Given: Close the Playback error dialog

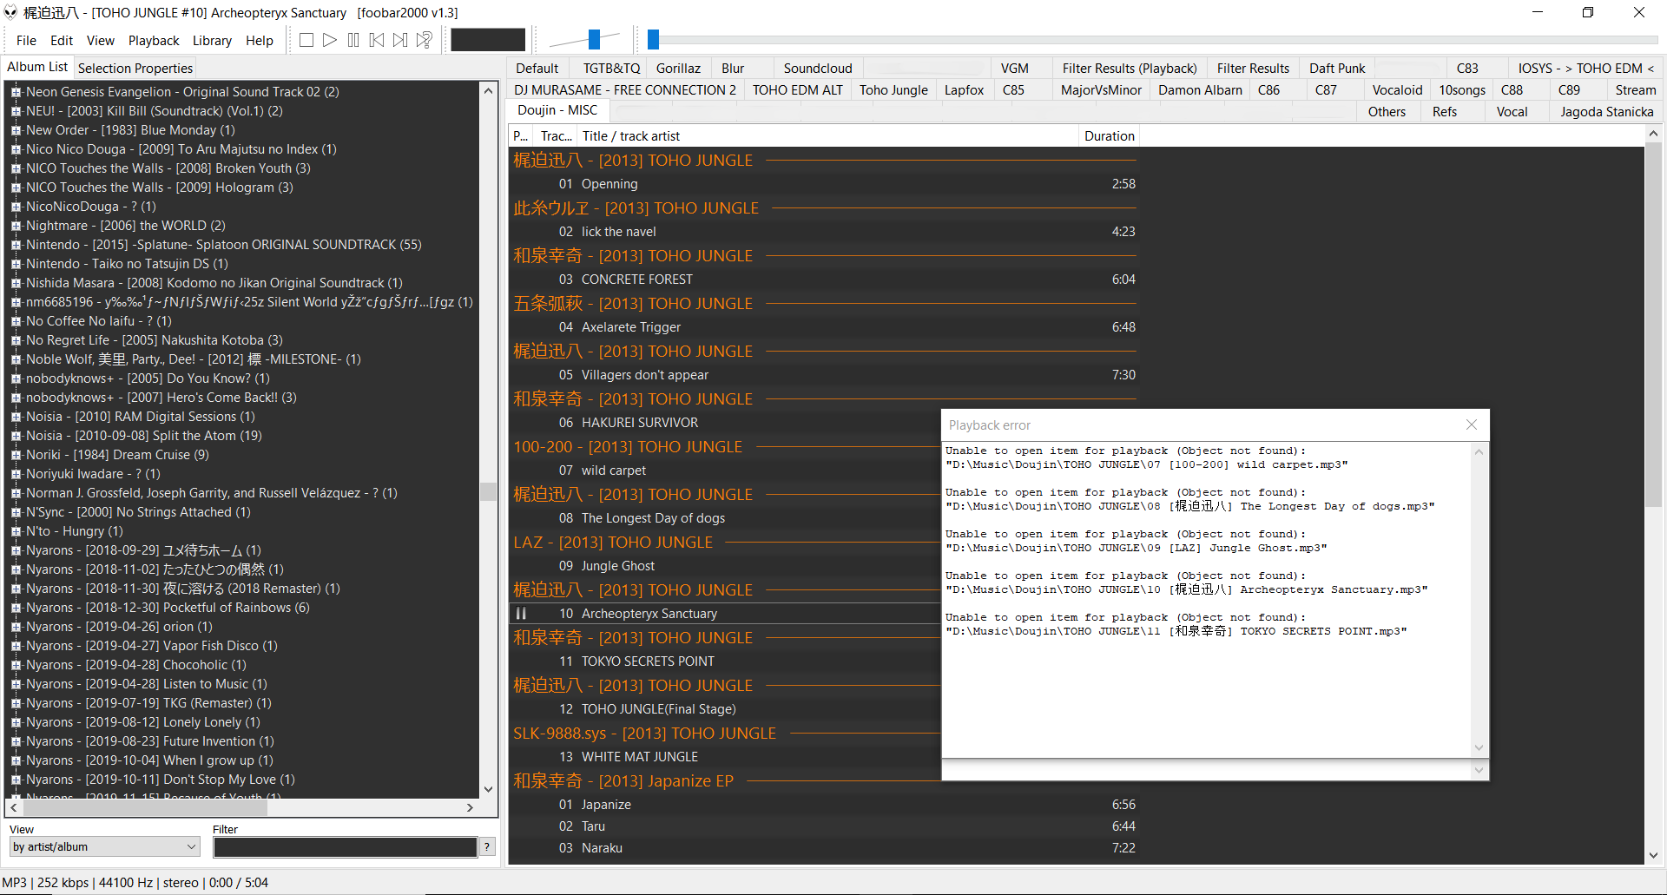Looking at the screenshot, I should coord(1472,424).
